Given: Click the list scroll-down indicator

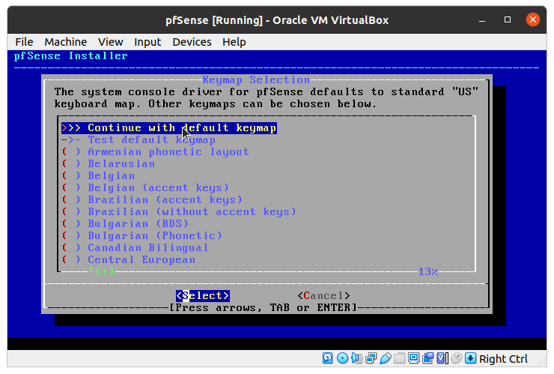Looking at the screenshot, I should coord(101,271).
